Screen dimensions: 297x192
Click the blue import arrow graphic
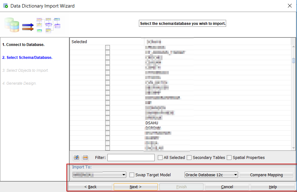pos(28,26)
